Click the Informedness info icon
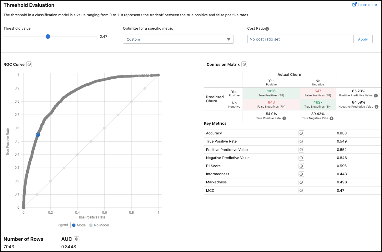382x252 pixels. (301, 174)
